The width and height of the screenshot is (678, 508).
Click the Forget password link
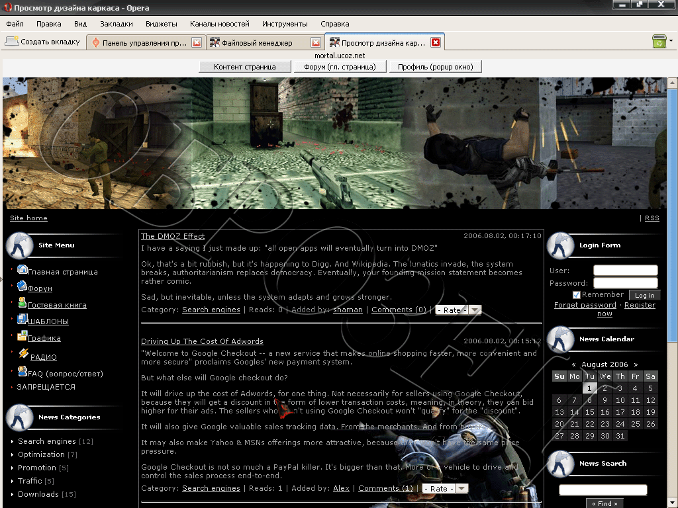point(585,305)
